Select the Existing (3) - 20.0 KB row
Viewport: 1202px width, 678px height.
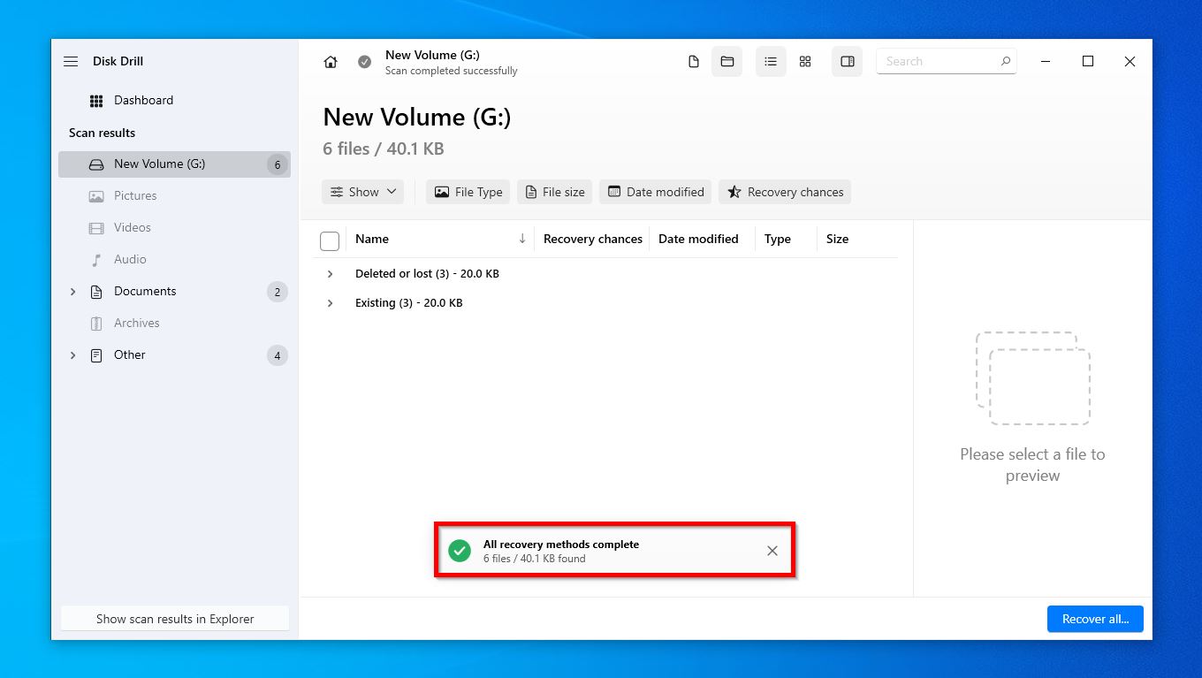coord(606,303)
